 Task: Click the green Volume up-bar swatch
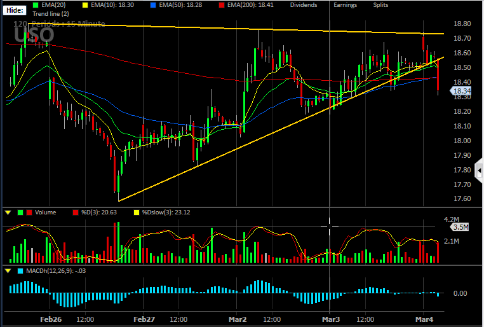(x=21, y=212)
